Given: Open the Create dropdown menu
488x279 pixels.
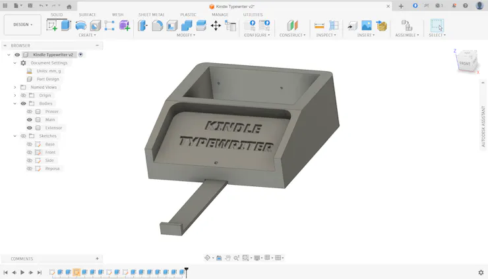Looking at the screenshot, I should coord(87,35).
